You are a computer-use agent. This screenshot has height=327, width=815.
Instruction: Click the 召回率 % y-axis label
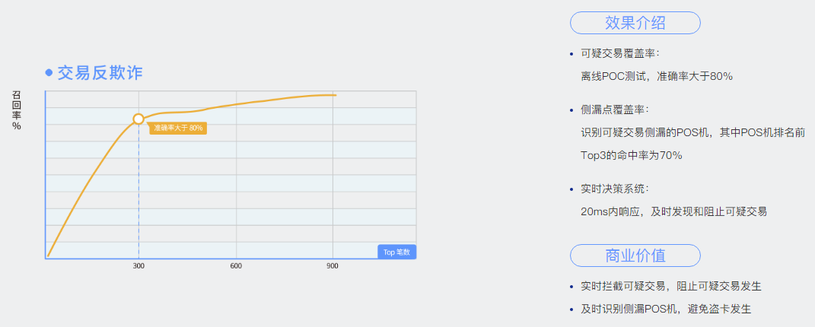pos(17,110)
